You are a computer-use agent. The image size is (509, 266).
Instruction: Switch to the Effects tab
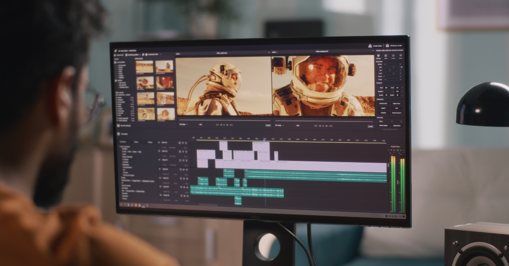coord(136,142)
